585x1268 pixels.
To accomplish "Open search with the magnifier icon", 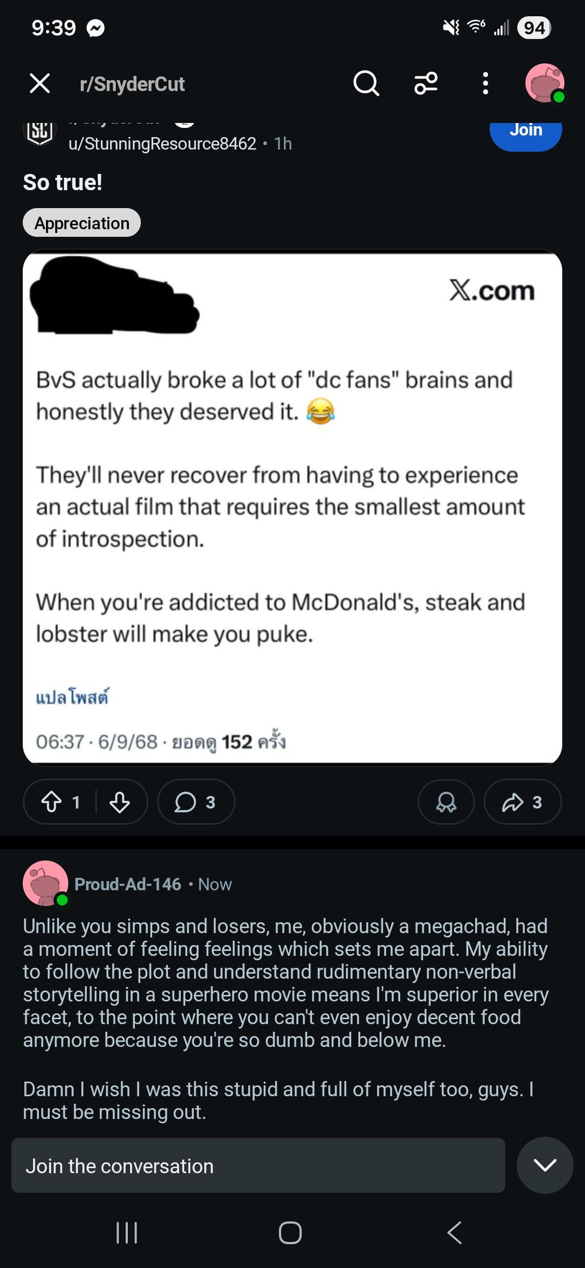I will (x=366, y=84).
